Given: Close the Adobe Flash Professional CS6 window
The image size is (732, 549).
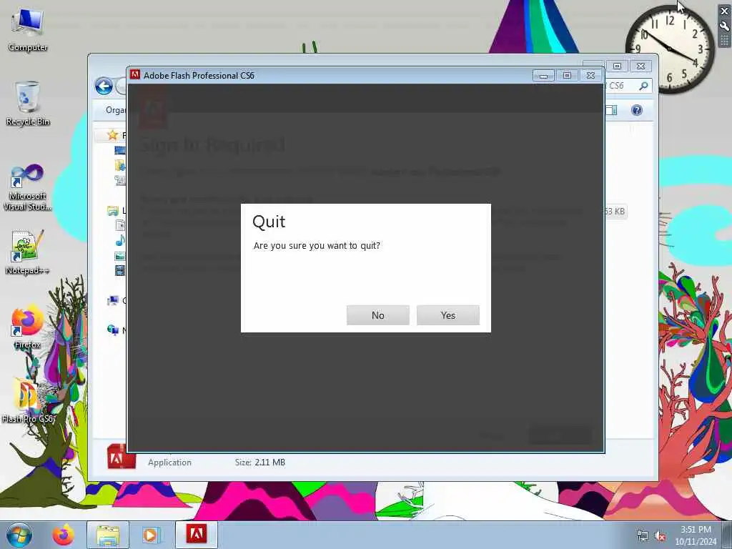Looking at the screenshot, I should pos(590,76).
